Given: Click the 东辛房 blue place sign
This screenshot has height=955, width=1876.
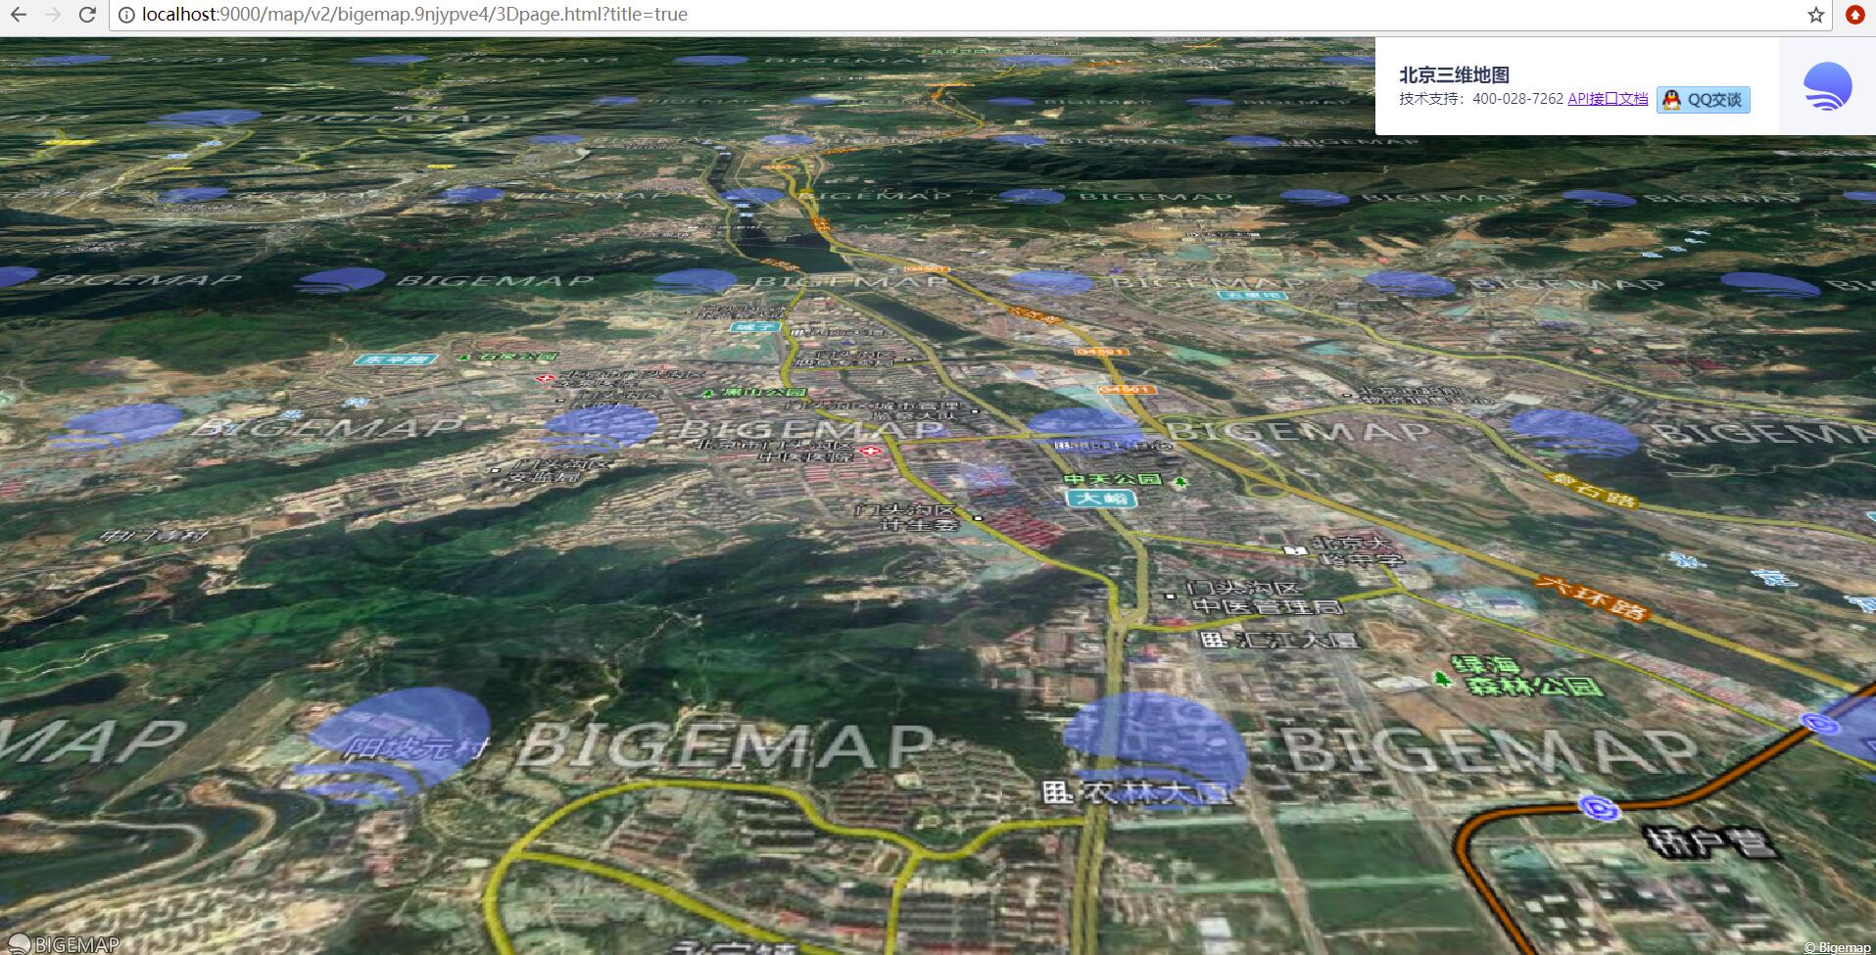Looking at the screenshot, I should point(394,359).
